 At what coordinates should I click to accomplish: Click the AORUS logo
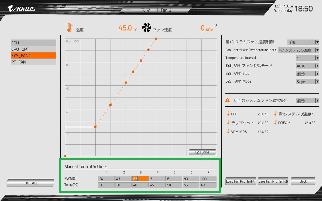point(22,9)
